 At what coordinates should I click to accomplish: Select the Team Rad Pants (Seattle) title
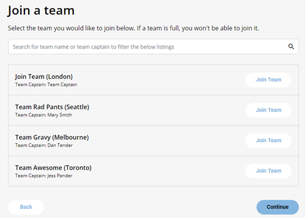[x=52, y=107]
